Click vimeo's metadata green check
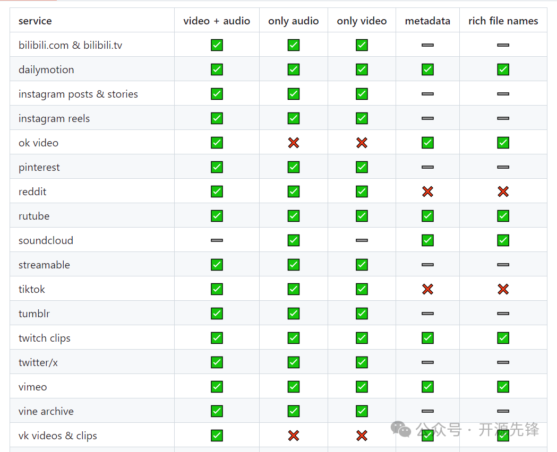Image resolution: width=557 pixels, height=452 pixels. 427,387
